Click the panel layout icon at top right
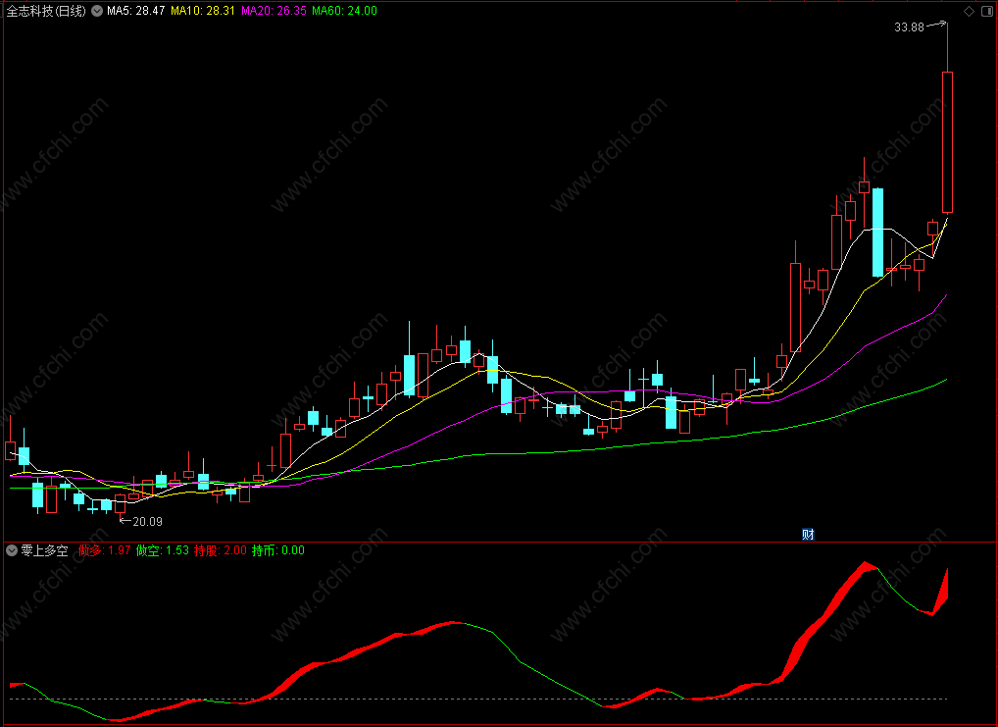Screen dimensions: 998x727 coord(987,11)
